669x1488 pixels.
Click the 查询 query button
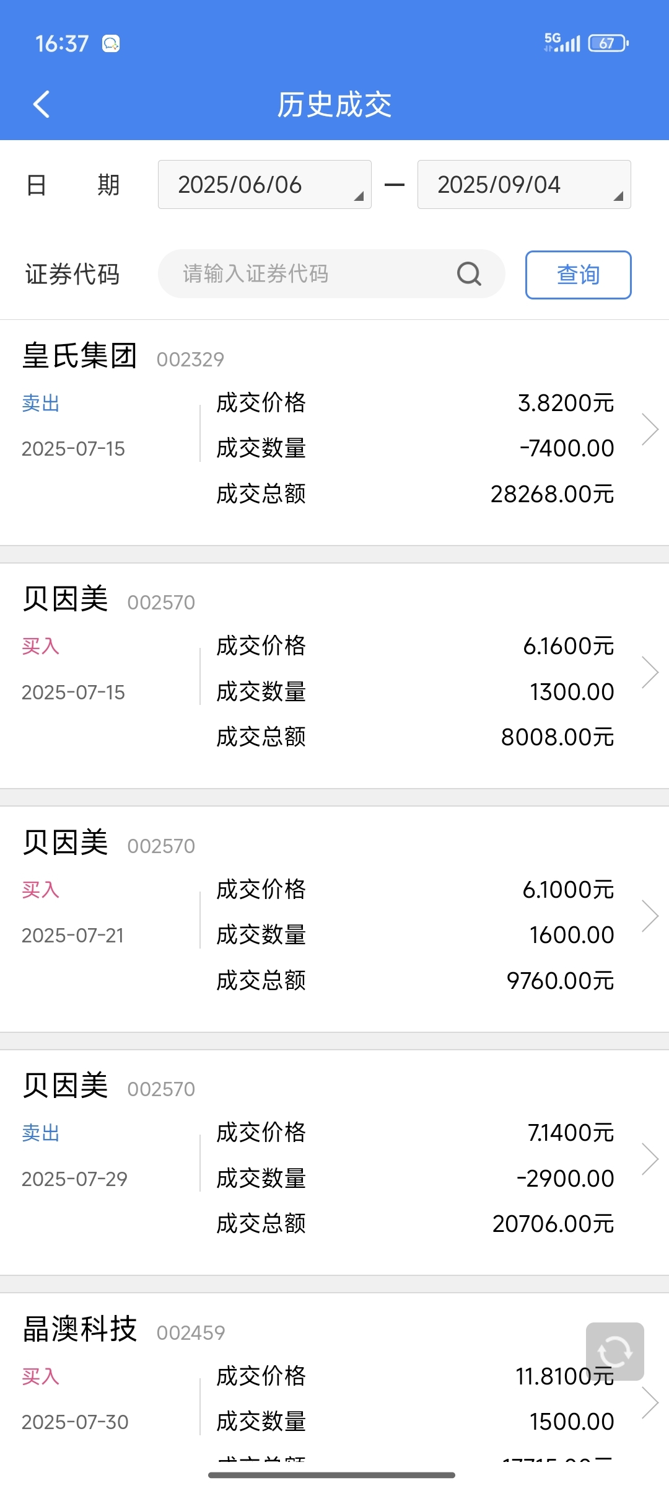[x=579, y=275]
